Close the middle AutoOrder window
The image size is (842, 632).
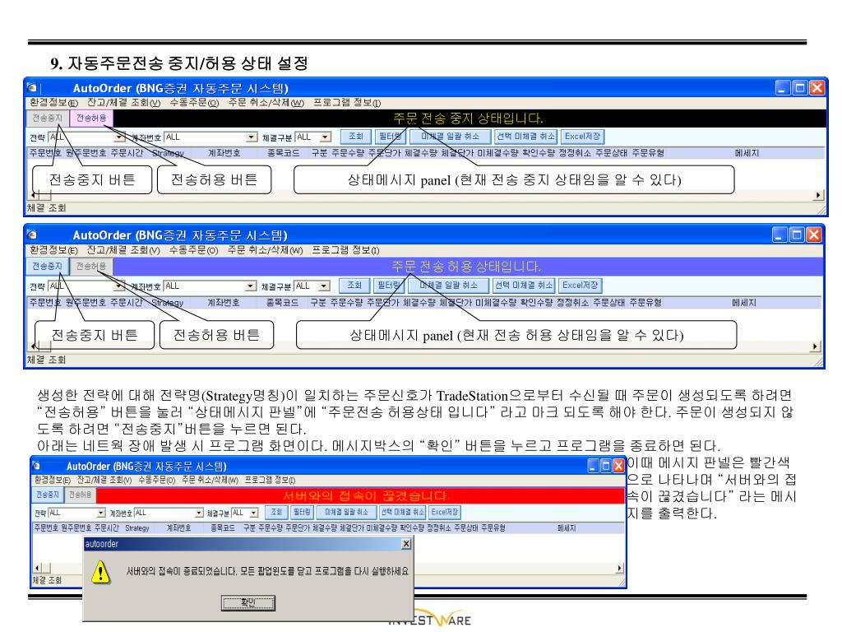[814, 235]
